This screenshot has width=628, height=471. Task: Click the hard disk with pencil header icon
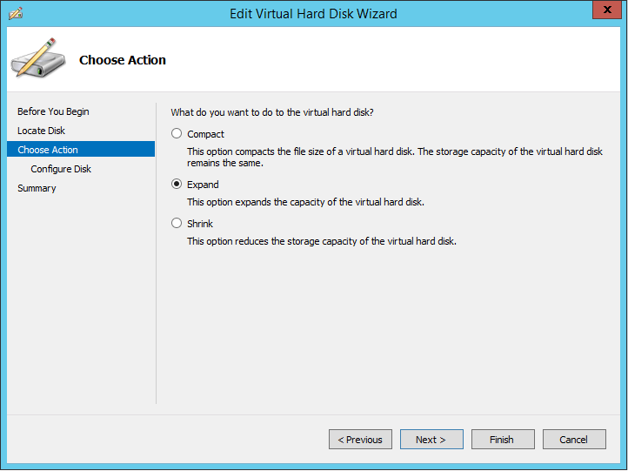click(x=38, y=57)
